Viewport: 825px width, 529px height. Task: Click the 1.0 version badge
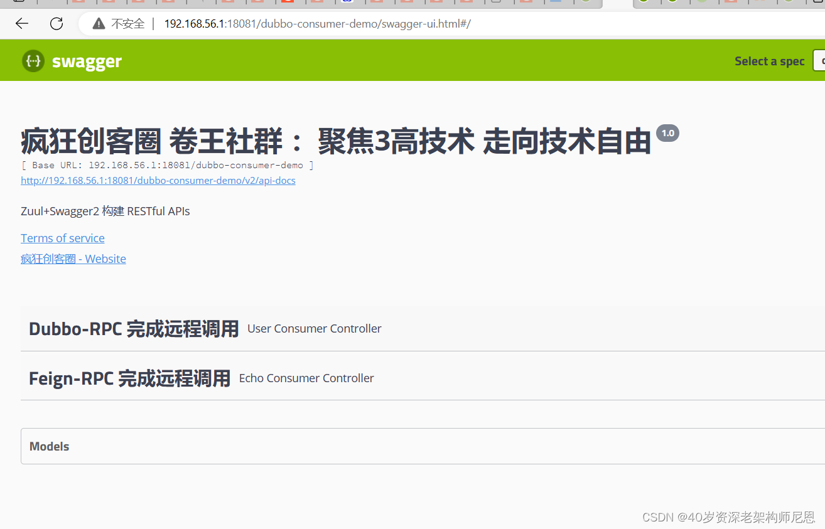[667, 133]
